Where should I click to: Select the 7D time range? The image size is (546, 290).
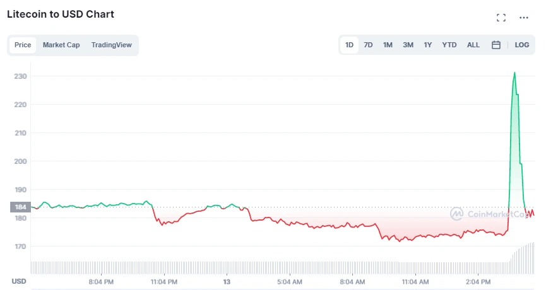point(368,45)
